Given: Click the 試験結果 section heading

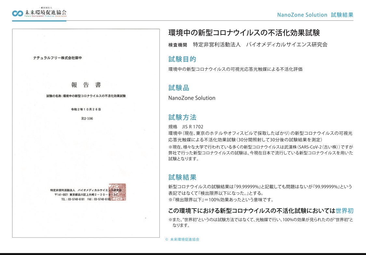Looking at the screenshot, I should click(x=182, y=177).
